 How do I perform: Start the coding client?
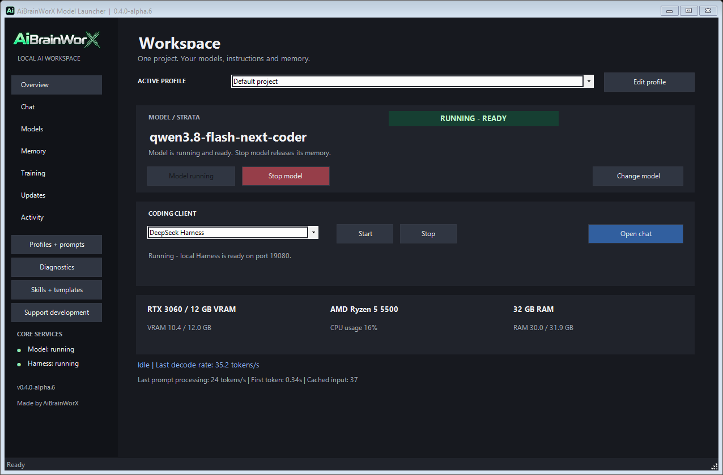point(365,234)
